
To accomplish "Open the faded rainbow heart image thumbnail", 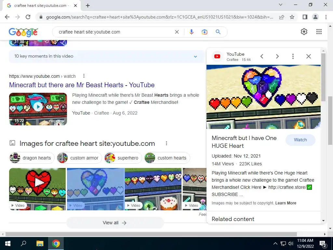I will point(96,189).
